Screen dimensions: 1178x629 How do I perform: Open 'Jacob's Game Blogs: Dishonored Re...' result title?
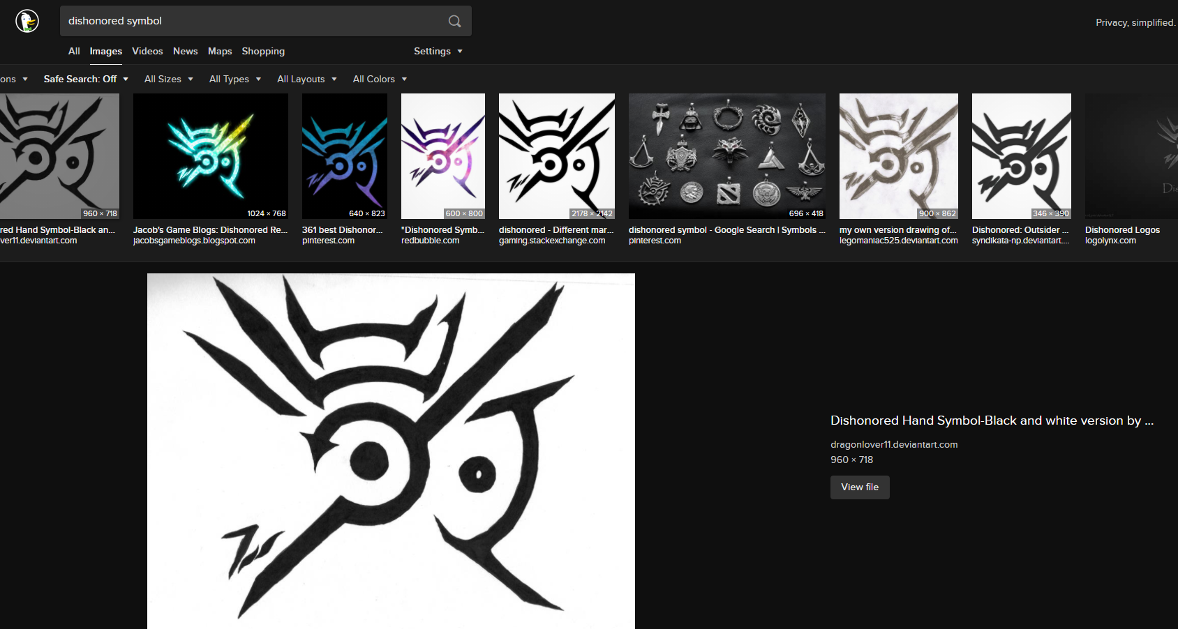coord(210,229)
